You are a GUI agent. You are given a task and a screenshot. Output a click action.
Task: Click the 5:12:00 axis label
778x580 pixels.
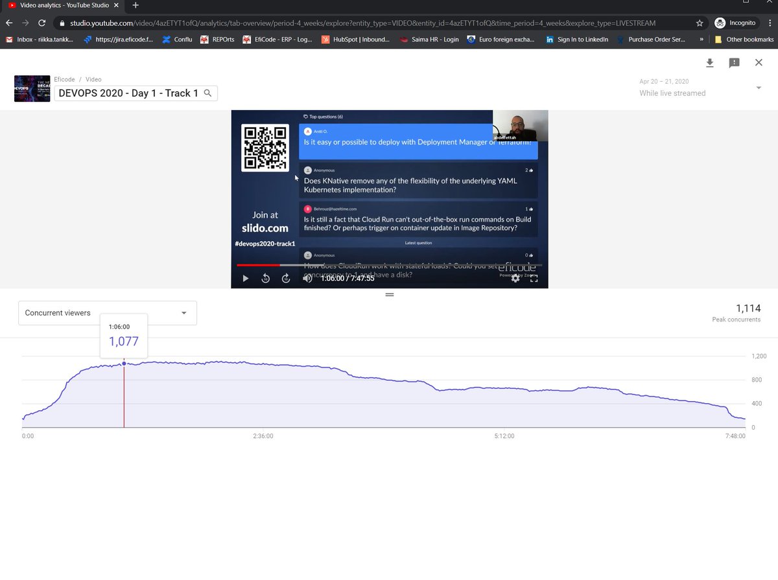(504, 436)
